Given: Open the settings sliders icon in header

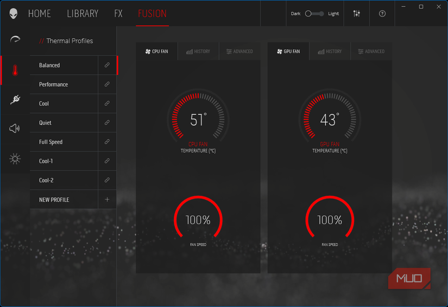Looking at the screenshot, I should click(357, 14).
